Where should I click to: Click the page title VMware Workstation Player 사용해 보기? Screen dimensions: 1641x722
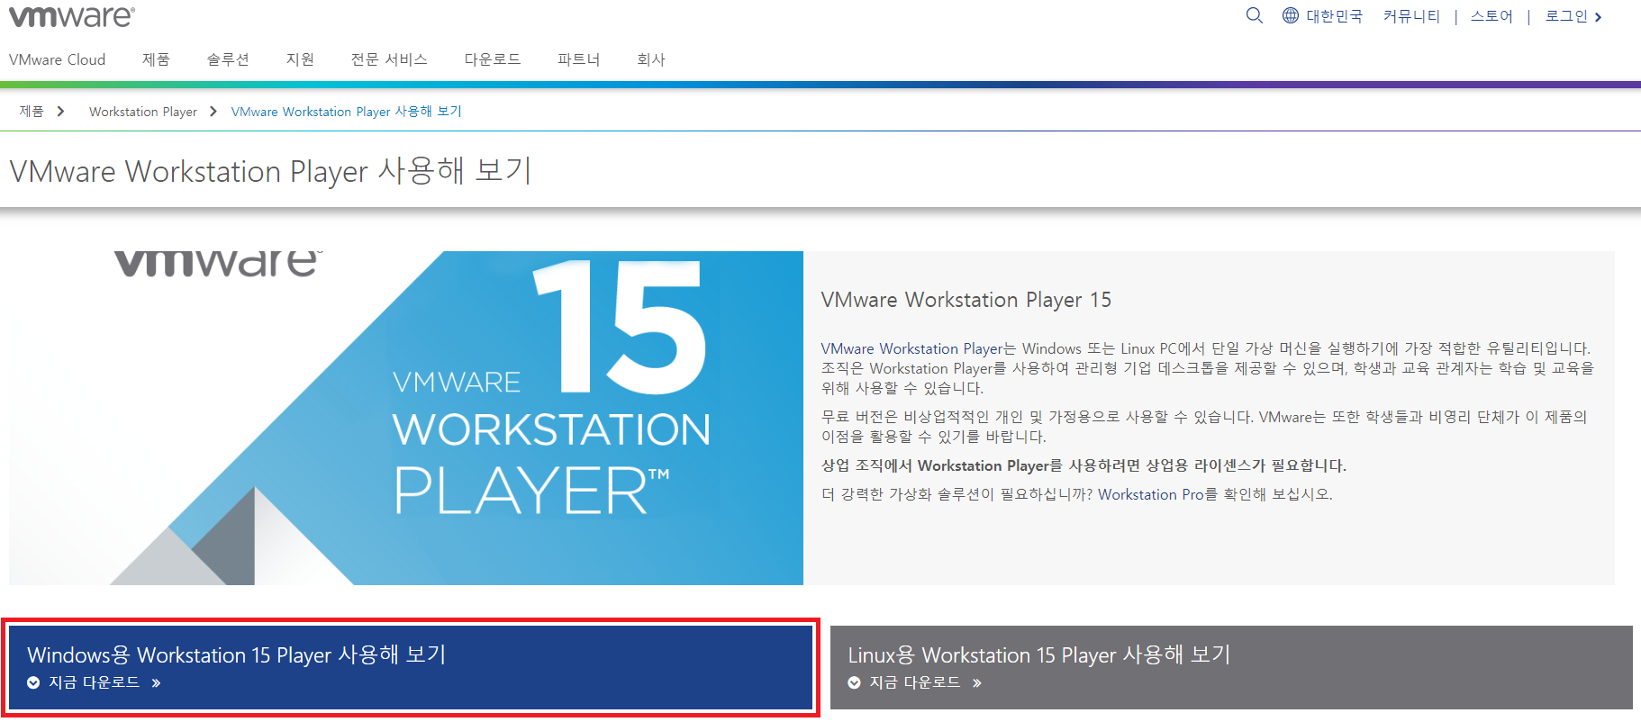pyautogui.click(x=271, y=171)
